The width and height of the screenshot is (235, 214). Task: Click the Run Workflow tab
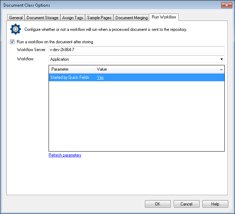(x=164, y=17)
